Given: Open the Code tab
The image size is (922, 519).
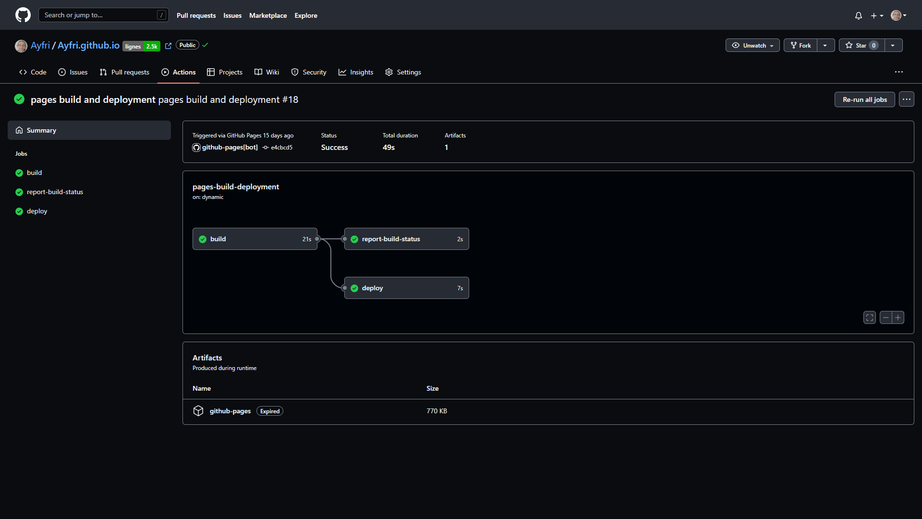Looking at the screenshot, I should click(x=33, y=72).
